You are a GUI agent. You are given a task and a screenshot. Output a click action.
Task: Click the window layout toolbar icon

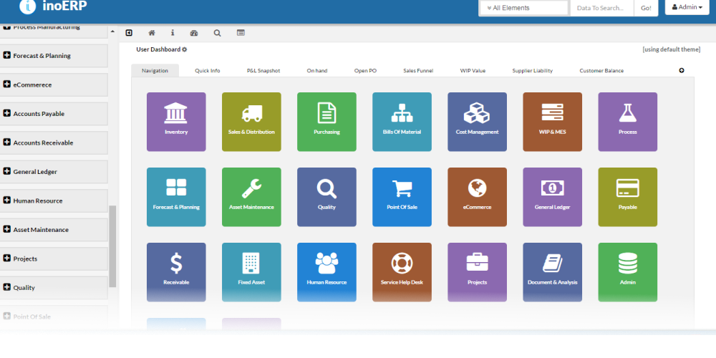pyautogui.click(x=241, y=33)
